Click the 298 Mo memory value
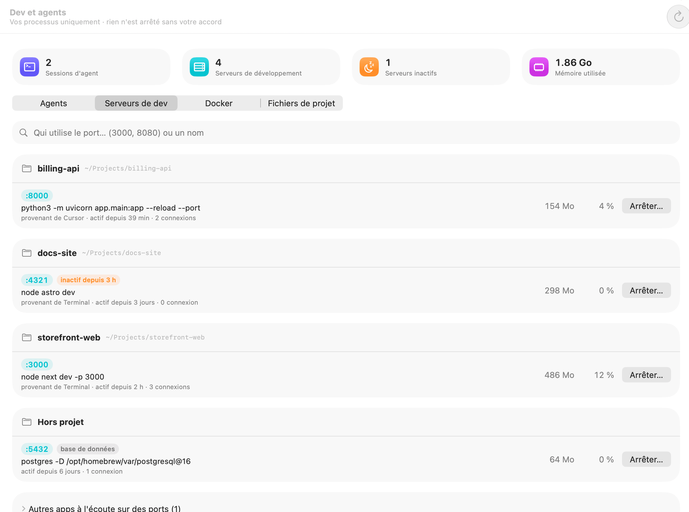 (559, 290)
